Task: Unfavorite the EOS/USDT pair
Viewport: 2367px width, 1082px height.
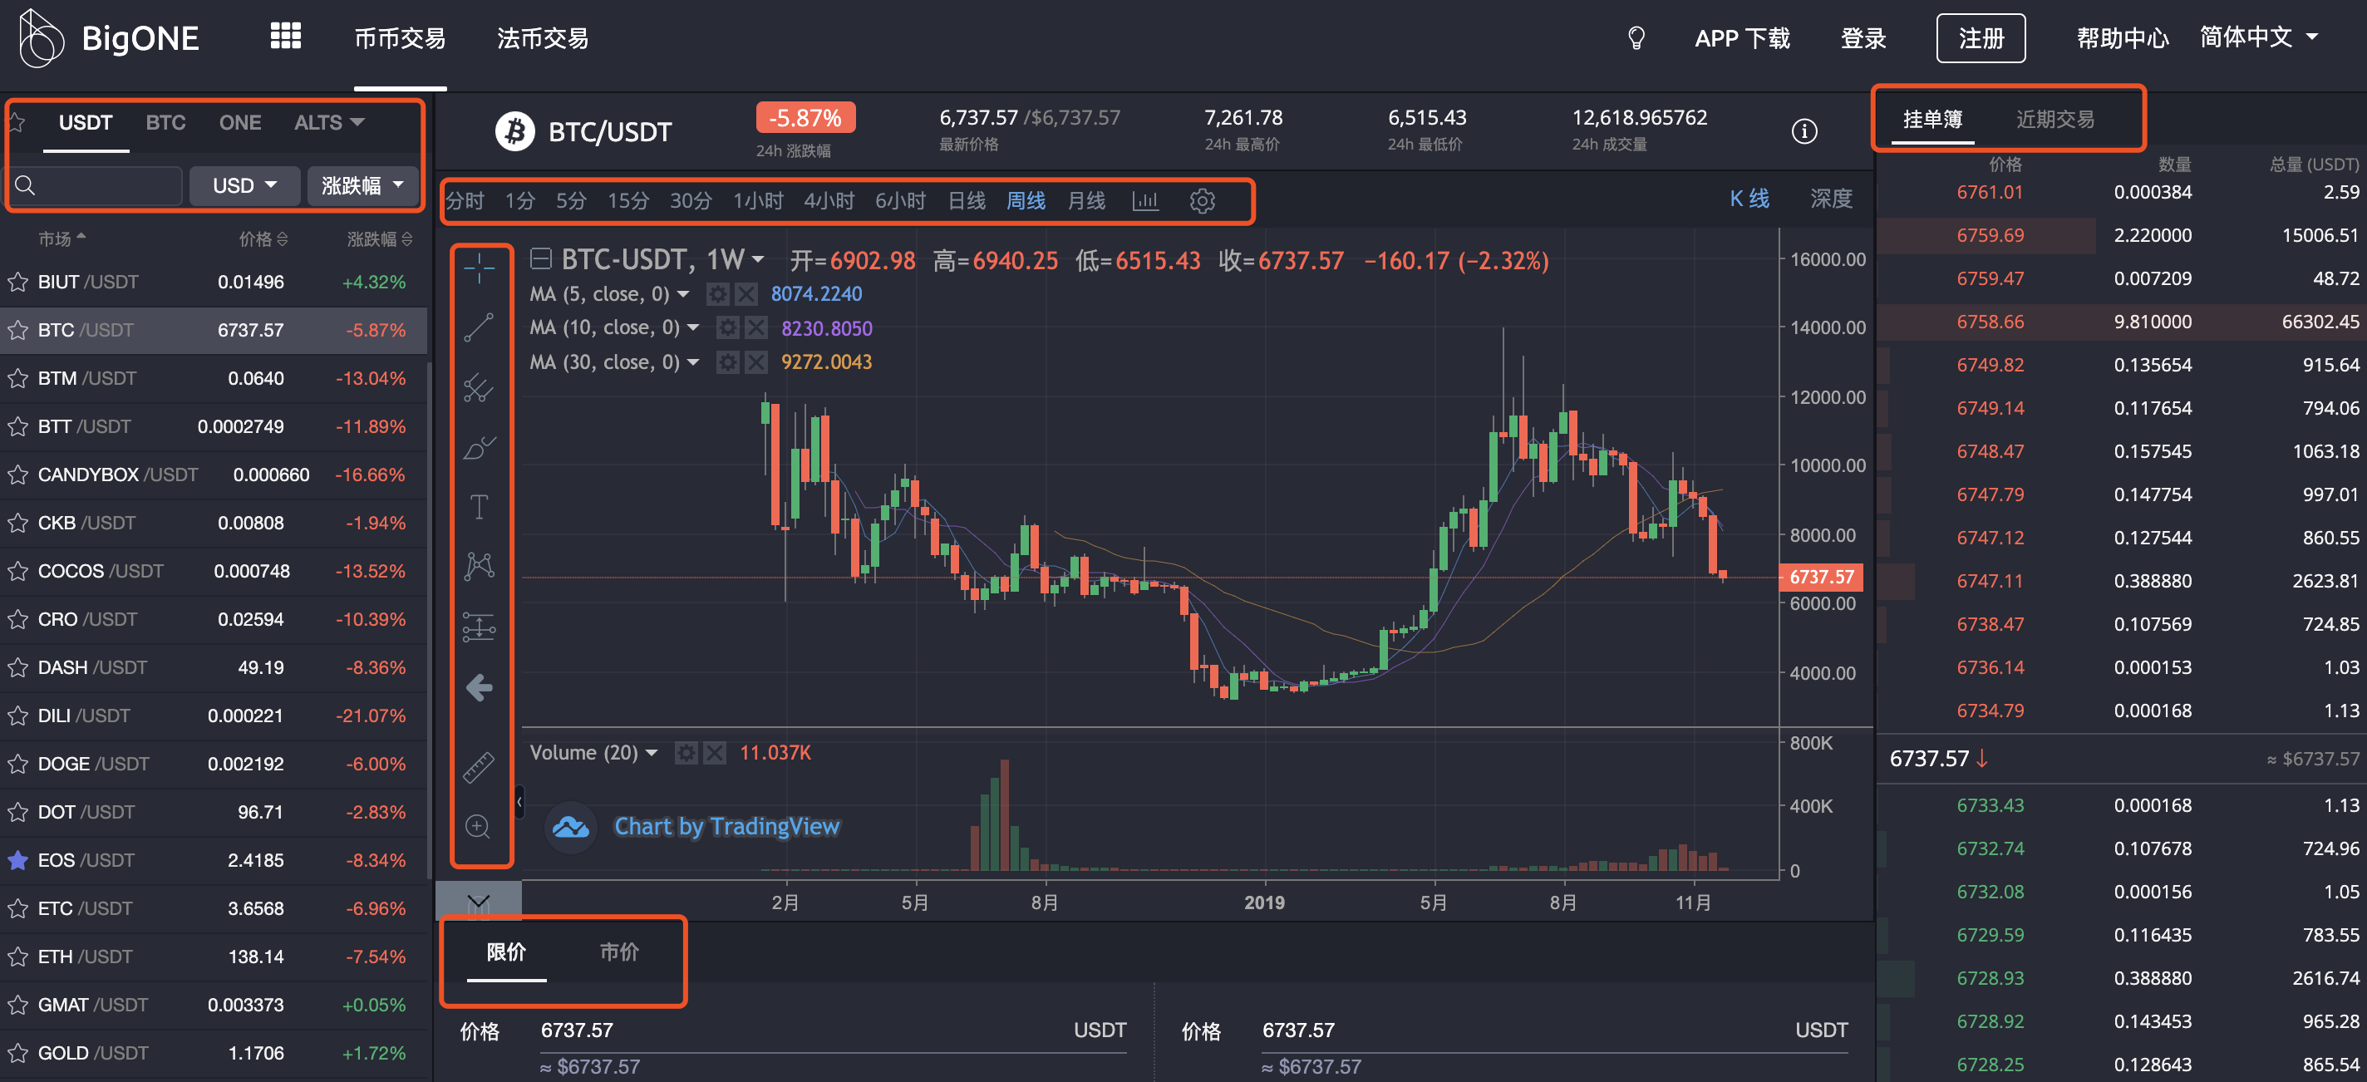Action: (x=17, y=861)
